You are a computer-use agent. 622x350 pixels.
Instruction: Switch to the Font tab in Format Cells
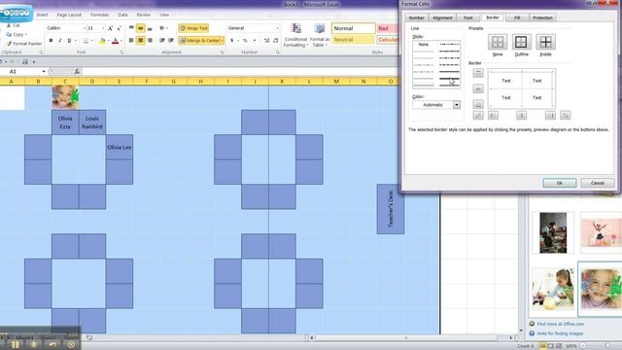coord(468,17)
